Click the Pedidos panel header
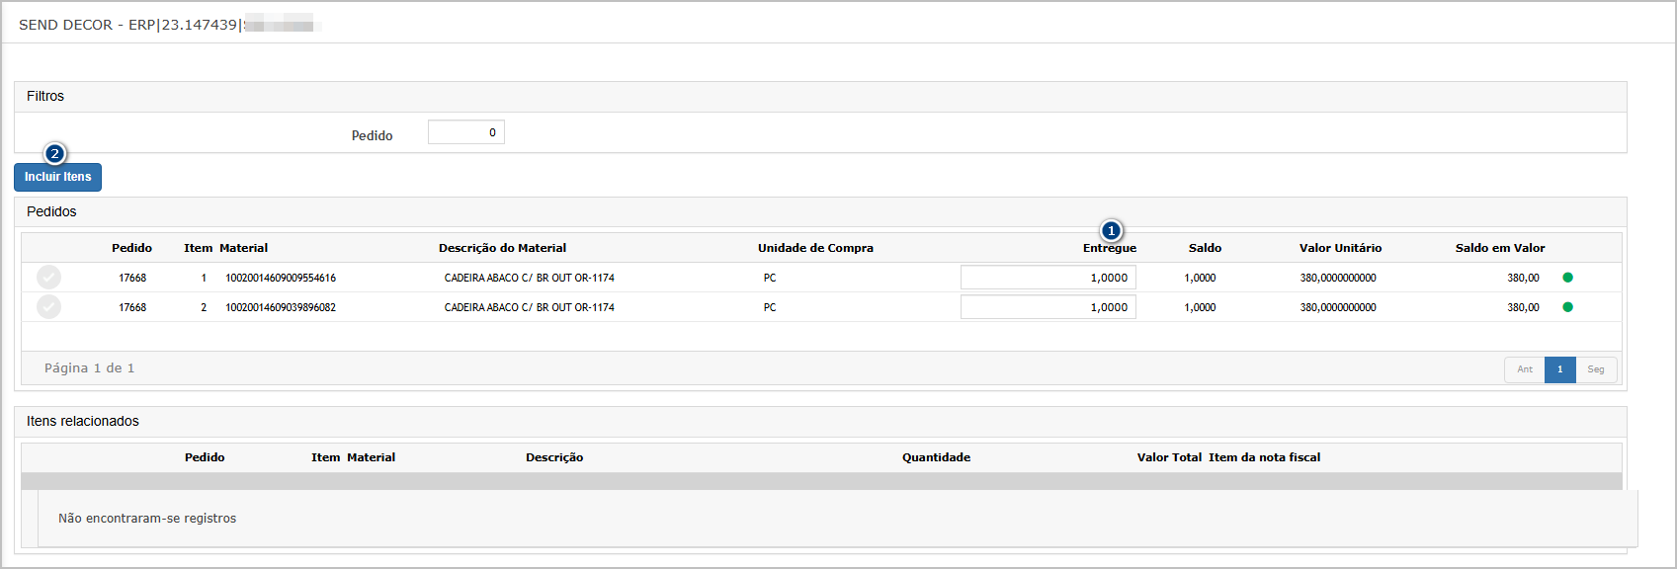Screen dimensions: 1677x569 [820, 211]
